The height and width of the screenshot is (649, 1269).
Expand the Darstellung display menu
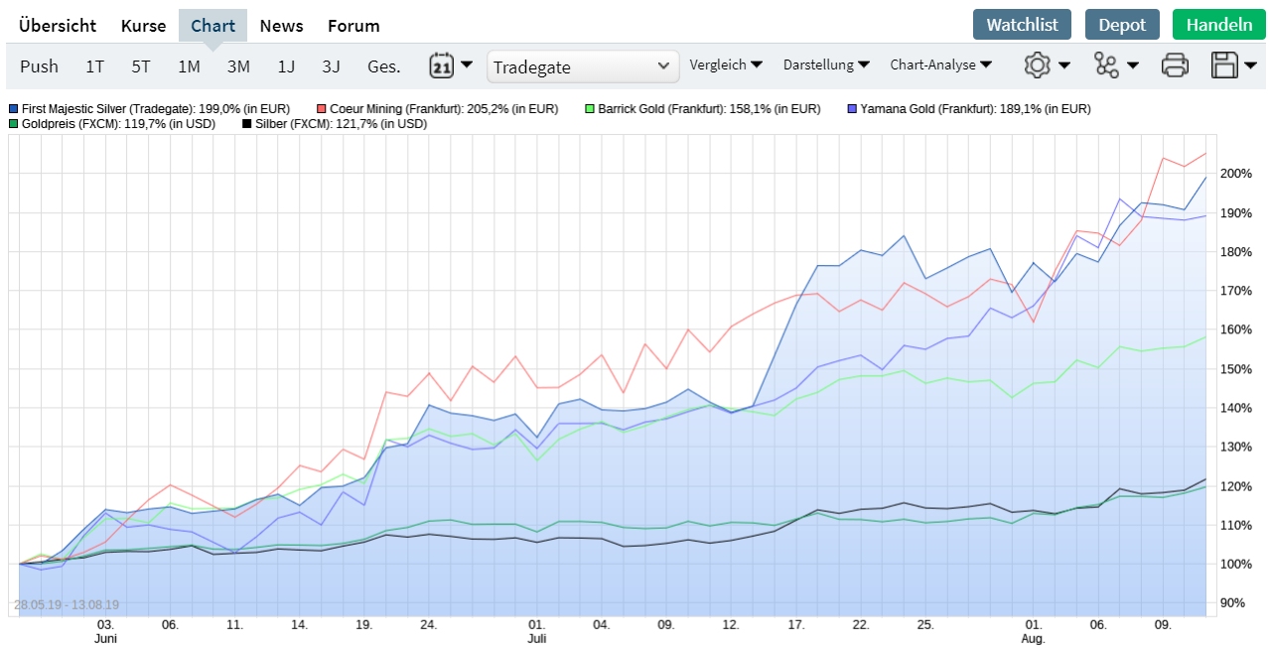tap(826, 65)
